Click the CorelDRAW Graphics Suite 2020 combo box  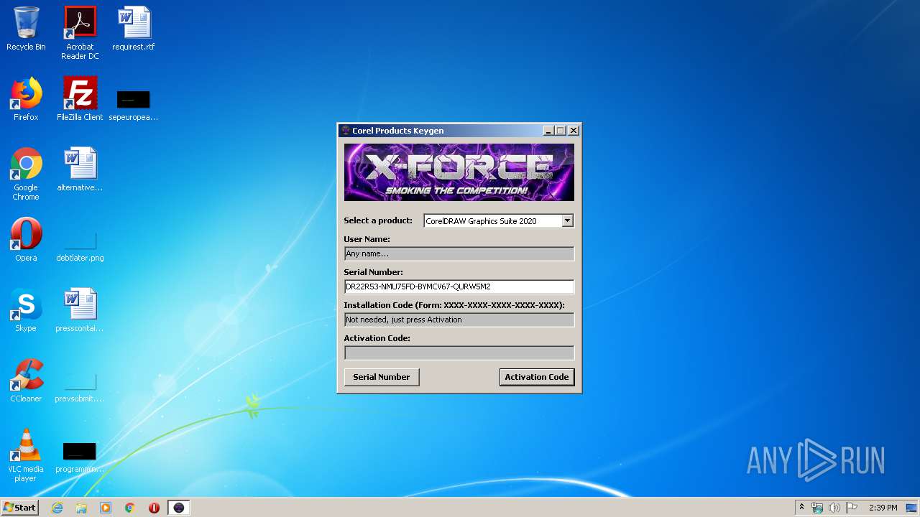[x=498, y=220]
